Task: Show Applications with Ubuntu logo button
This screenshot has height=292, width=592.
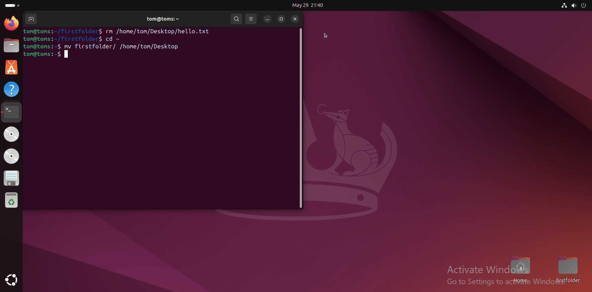Action: pos(11,280)
